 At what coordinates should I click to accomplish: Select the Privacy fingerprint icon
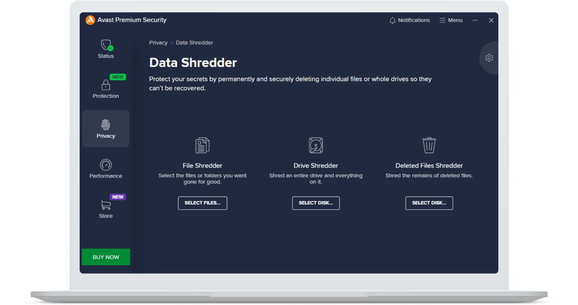click(x=106, y=125)
